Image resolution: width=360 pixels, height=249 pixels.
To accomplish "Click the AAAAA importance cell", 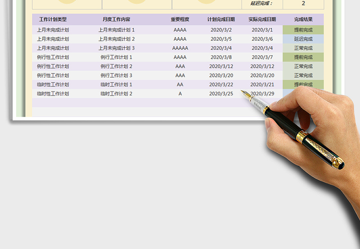I will (x=180, y=48).
